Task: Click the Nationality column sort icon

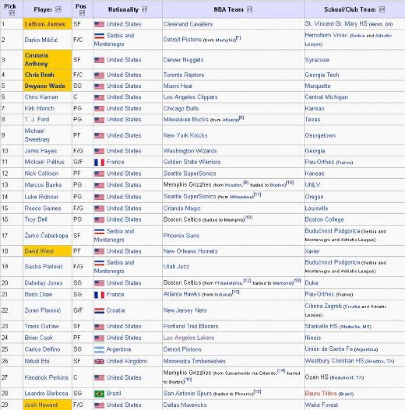Action: click(x=145, y=9)
